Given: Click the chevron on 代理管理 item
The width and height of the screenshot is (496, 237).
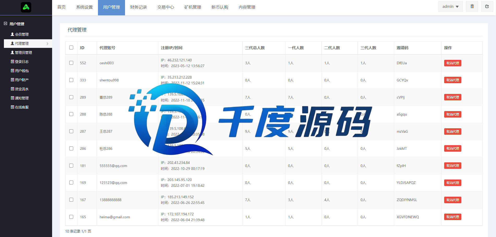Looking at the screenshot, I should (47, 44).
